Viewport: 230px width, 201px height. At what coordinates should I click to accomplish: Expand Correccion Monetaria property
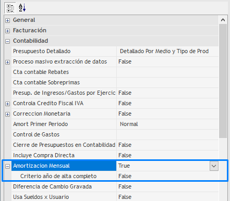pos(7,114)
